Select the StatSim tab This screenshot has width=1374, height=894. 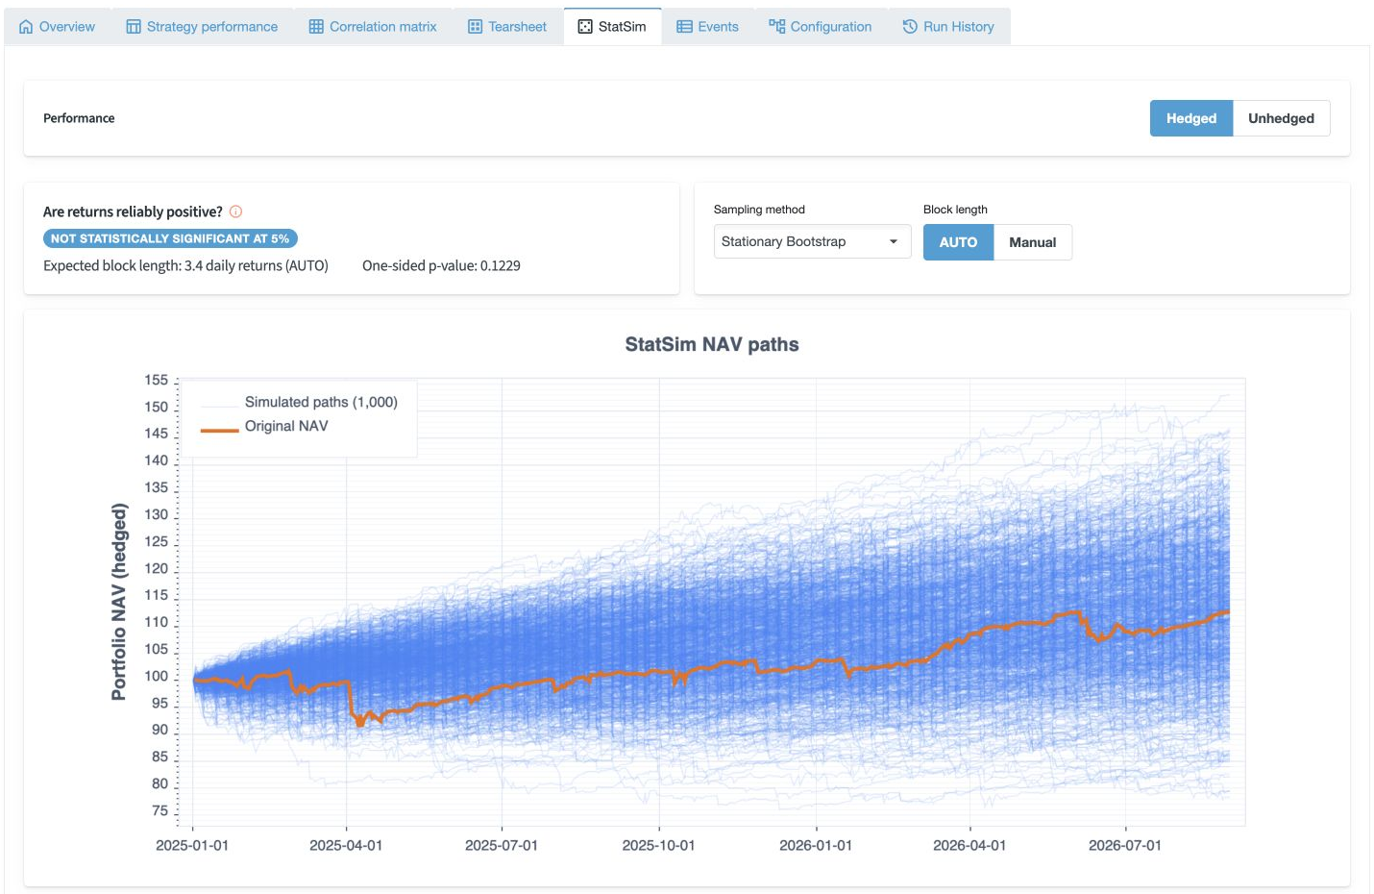pyautogui.click(x=612, y=27)
